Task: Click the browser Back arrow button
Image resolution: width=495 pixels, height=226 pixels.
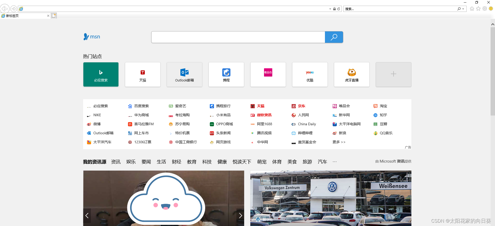Action: (x=5, y=9)
